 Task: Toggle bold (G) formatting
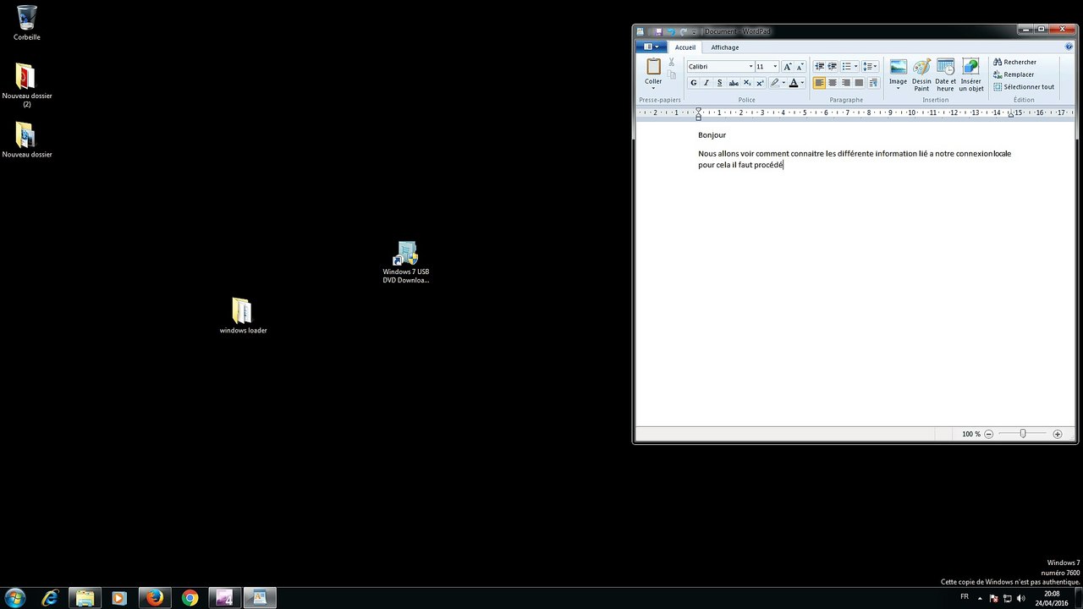point(694,83)
